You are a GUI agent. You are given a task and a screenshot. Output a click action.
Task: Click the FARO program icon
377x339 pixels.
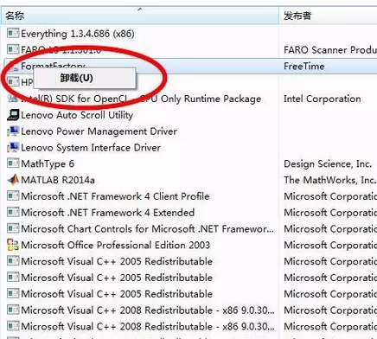point(13,49)
